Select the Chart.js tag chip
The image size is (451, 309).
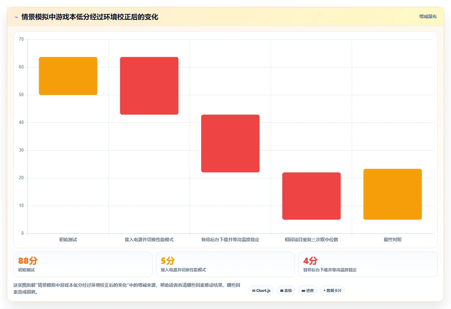point(261,291)
